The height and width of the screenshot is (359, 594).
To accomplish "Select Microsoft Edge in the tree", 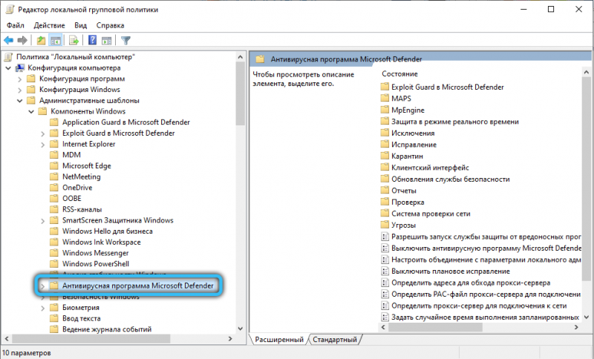I will click(86, 165).
